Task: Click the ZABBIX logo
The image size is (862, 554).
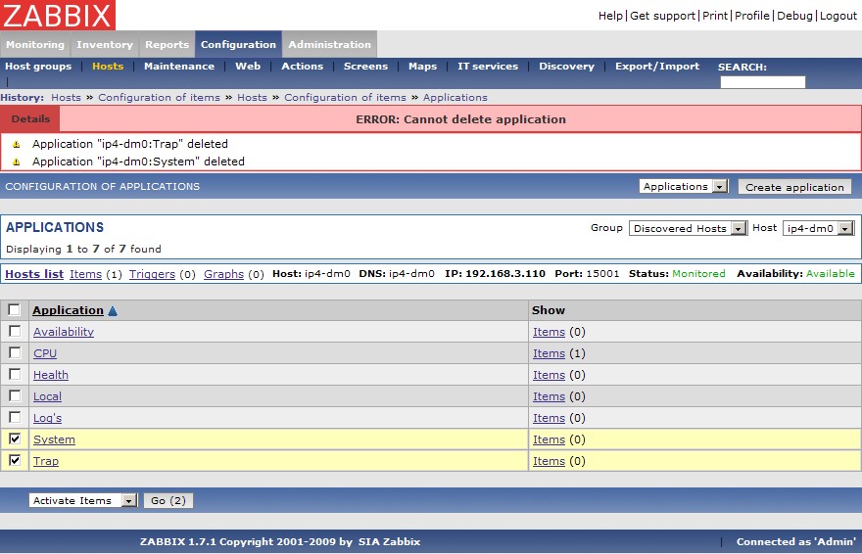Action: 57,15
